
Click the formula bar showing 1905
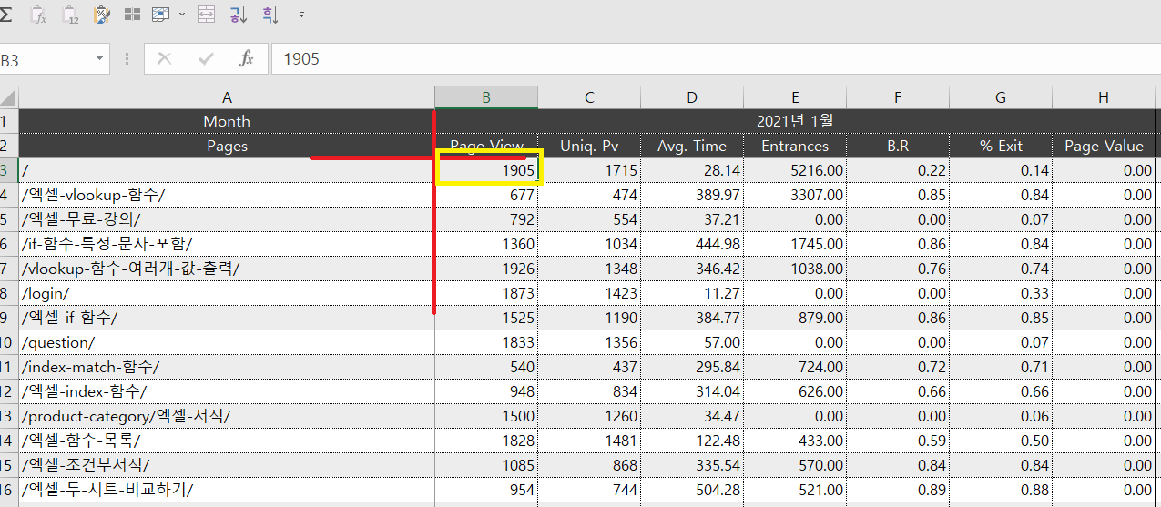pyautogui.click(x=716, y=59)
